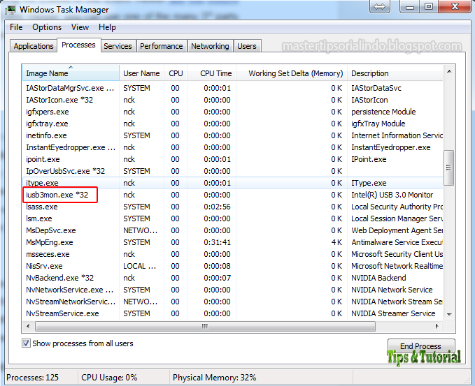Click the horizontal scrollbar thumb

click(205, 326)
